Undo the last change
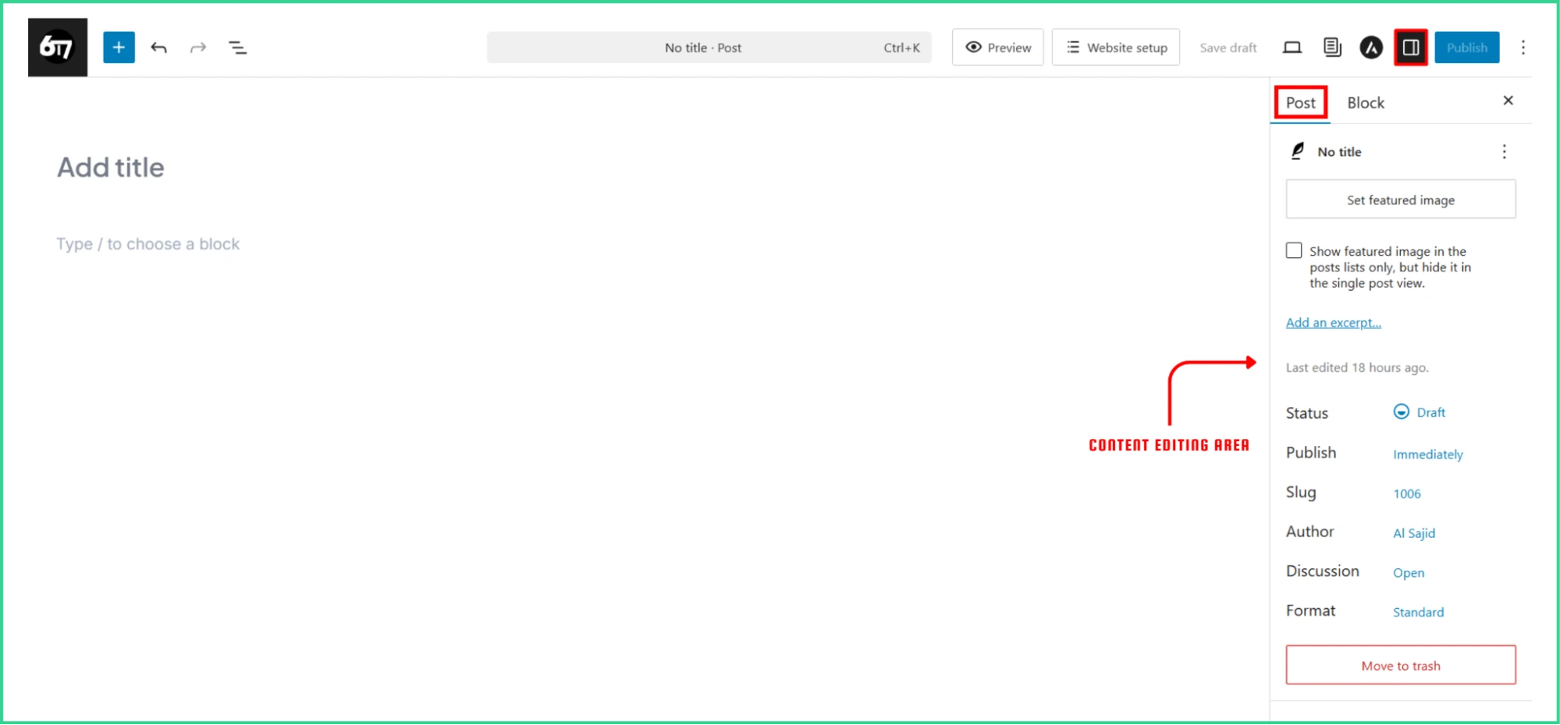This screenshot has width=1560, height=725. tap(158, 48)
